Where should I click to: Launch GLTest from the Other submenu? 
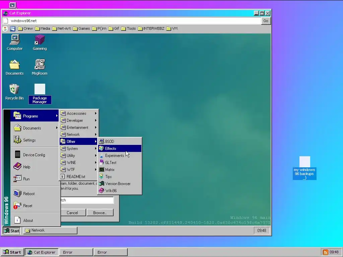point(120,162)
